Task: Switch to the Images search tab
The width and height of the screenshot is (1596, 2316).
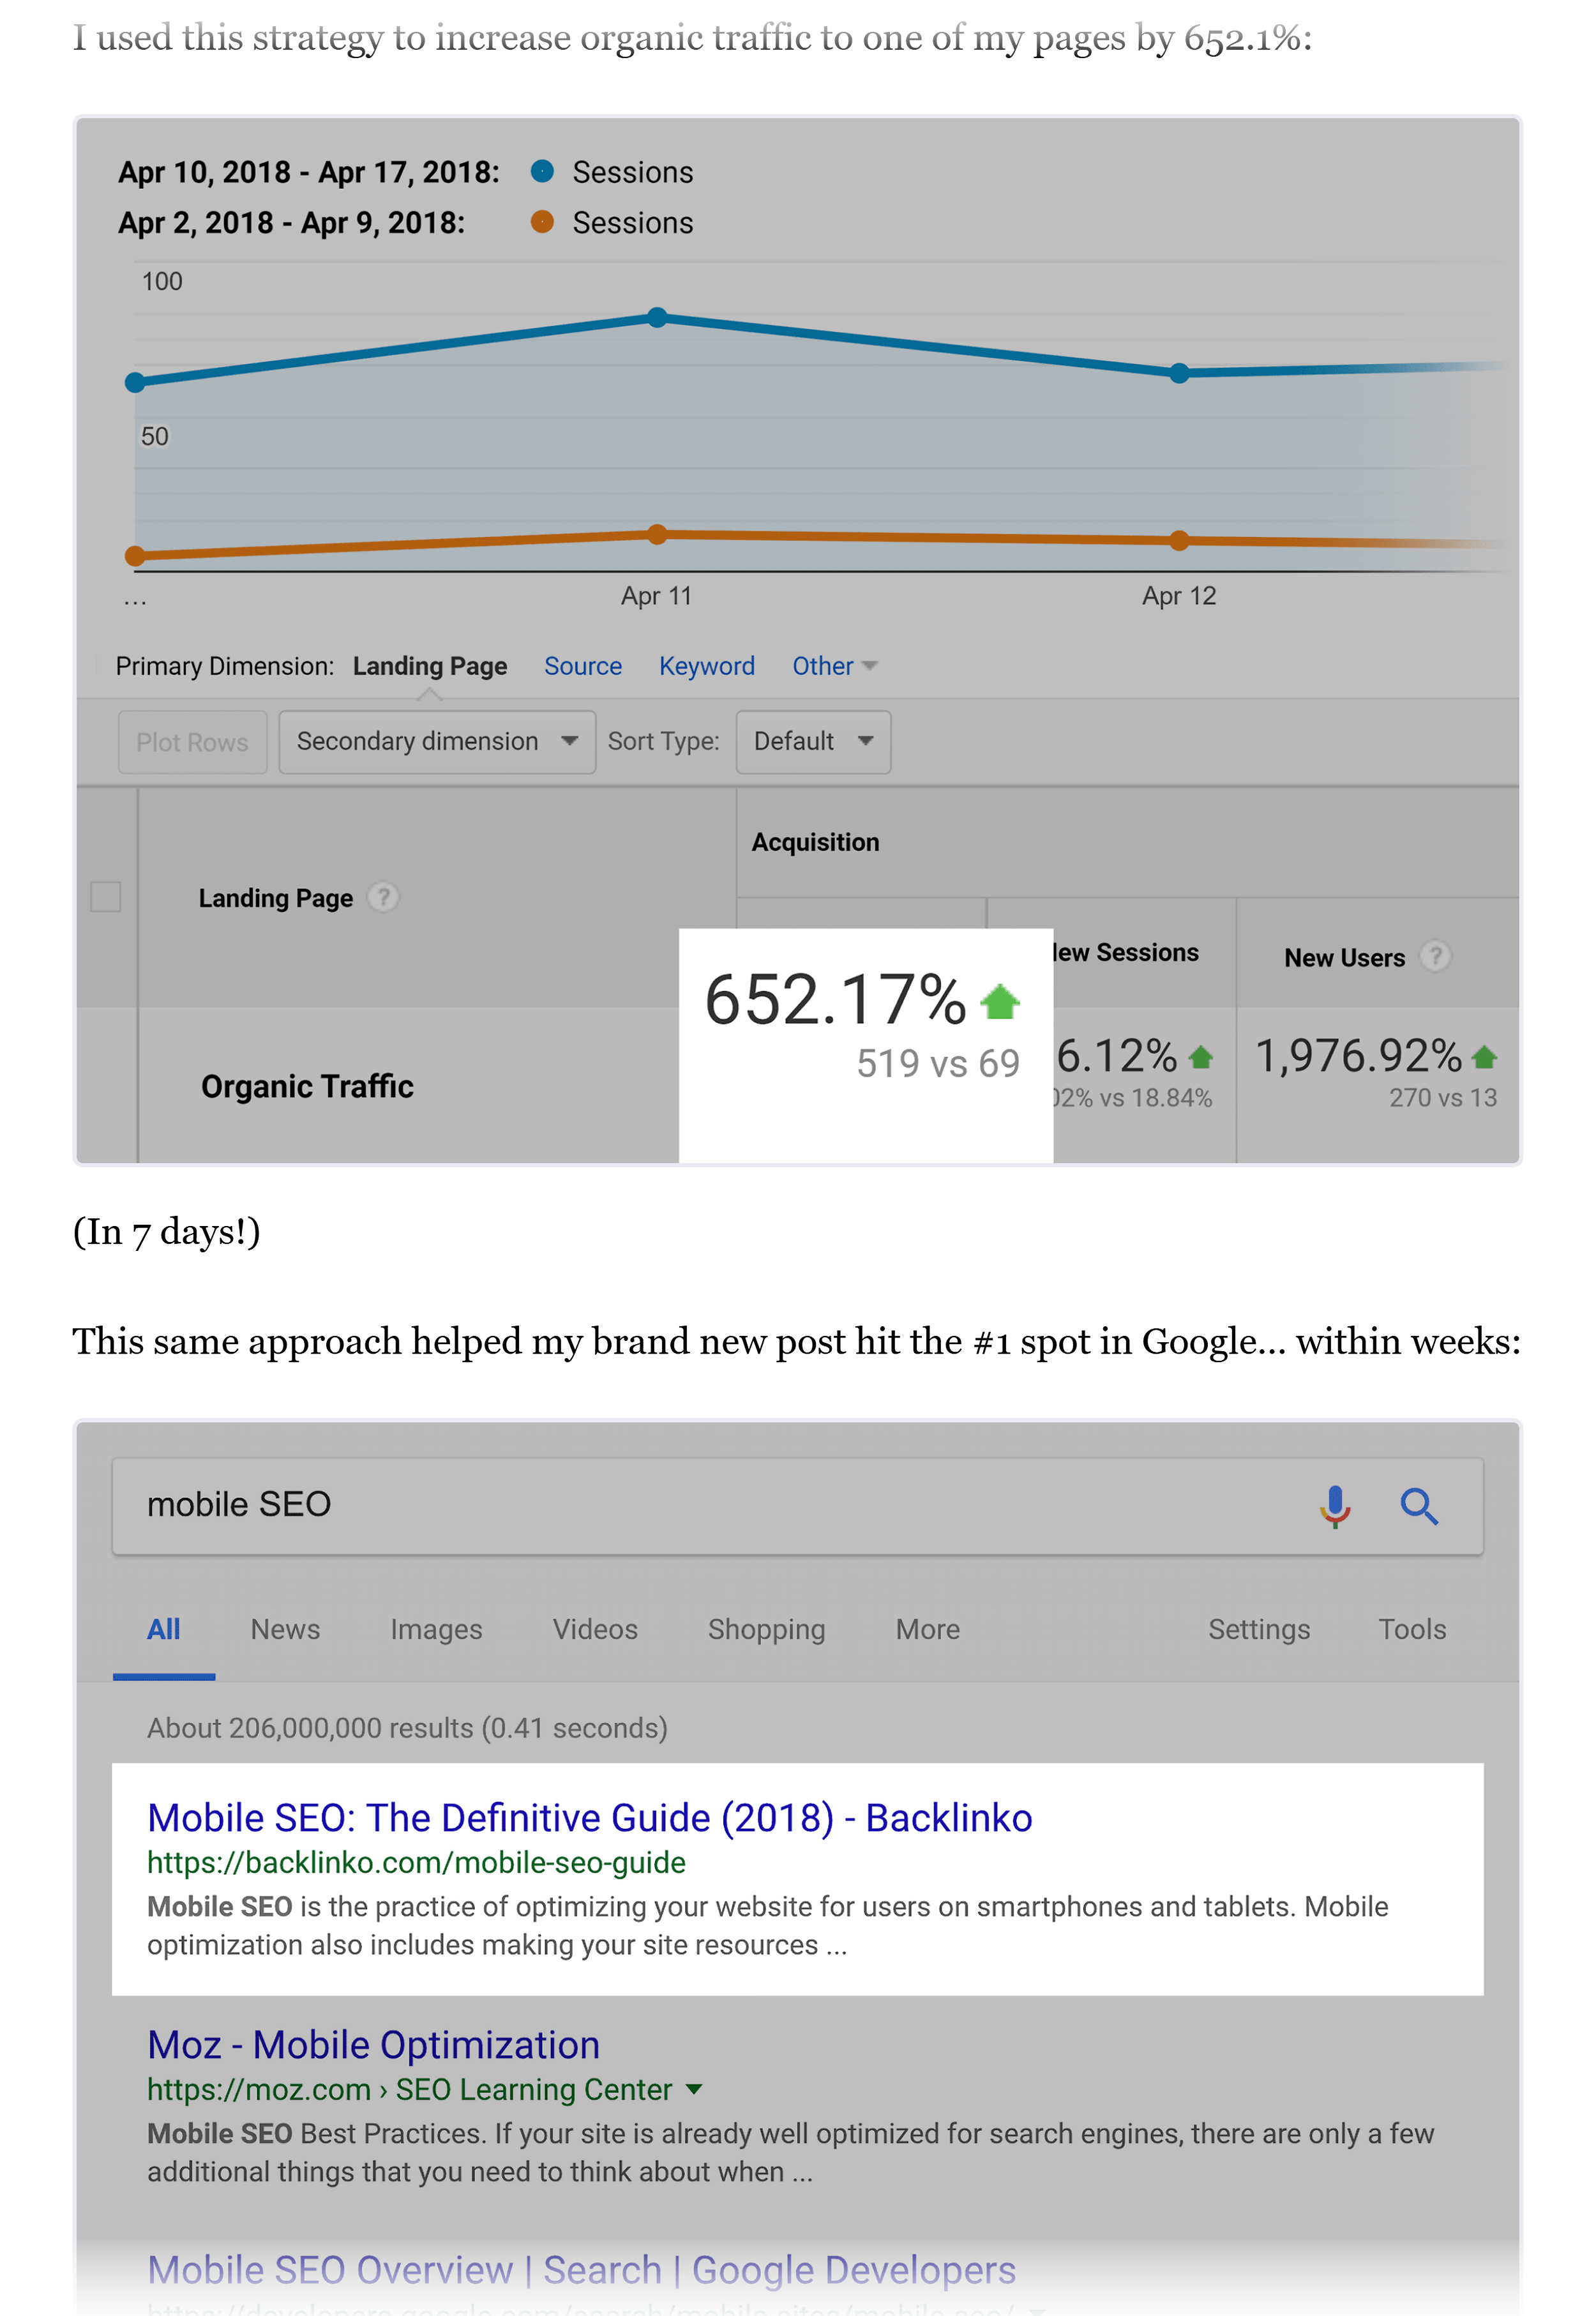Action: click(436, 1629)
